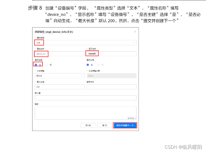This screenshot has height=152, width=206.
Task: Click the 是否主键 label
Action: 38,60
